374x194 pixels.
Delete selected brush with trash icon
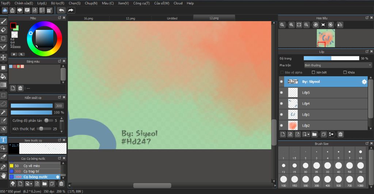point(61,183)
